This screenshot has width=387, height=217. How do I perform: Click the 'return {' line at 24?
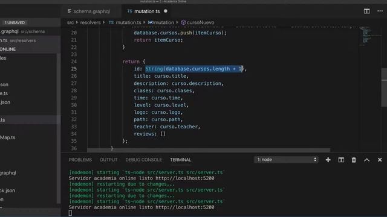pyautogui.click(x=134, y=61)
